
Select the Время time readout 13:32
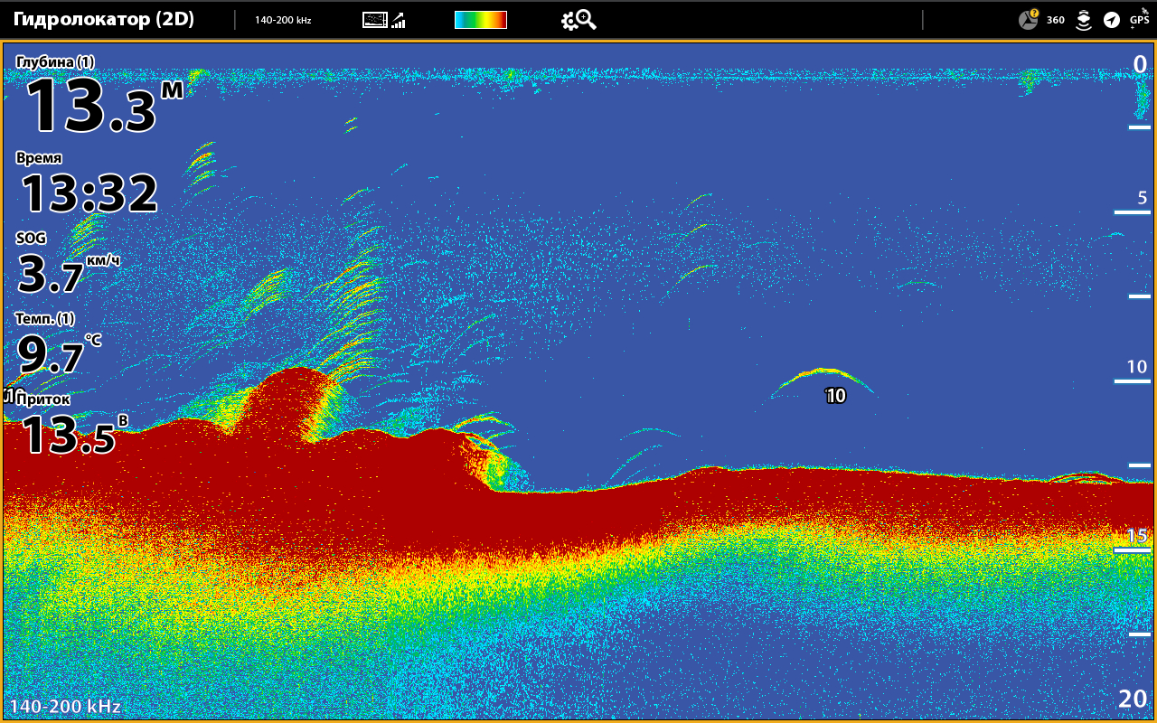click(89, 192)
